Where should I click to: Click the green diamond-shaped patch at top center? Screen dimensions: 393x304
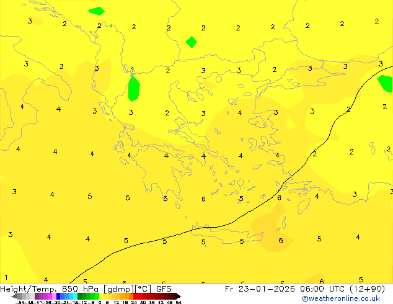tap(192, 42)
